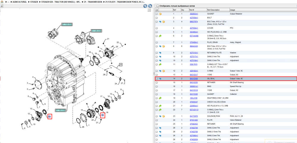Screen dimensions: 297x143
Task: Click the green arrow icon in the SNAP RING row
Action: (160, 98)
